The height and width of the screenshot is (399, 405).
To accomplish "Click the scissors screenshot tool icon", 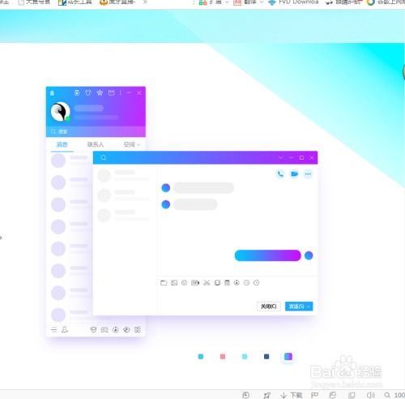I will [x=207, y=283].
